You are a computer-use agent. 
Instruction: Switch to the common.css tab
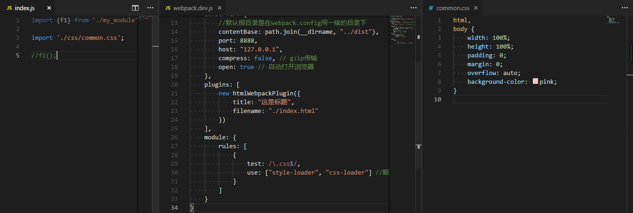[453, 8]
